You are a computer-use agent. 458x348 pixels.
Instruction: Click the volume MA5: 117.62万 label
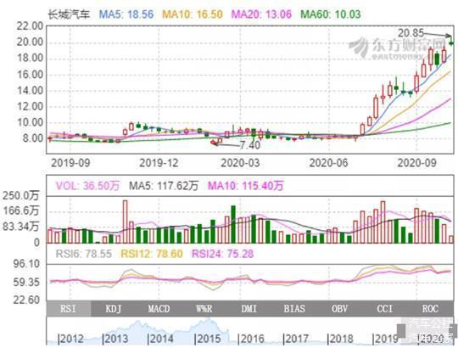164,186
